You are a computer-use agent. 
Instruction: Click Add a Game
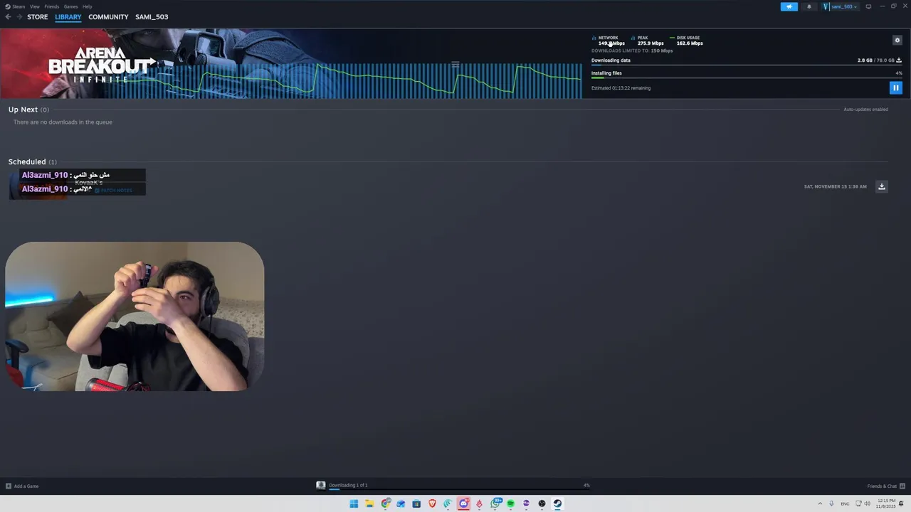click(x=22, y=486)
